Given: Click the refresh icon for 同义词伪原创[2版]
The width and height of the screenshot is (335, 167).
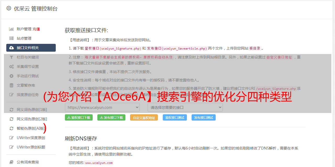Looking at the screenshot, I should click(11, 119).
